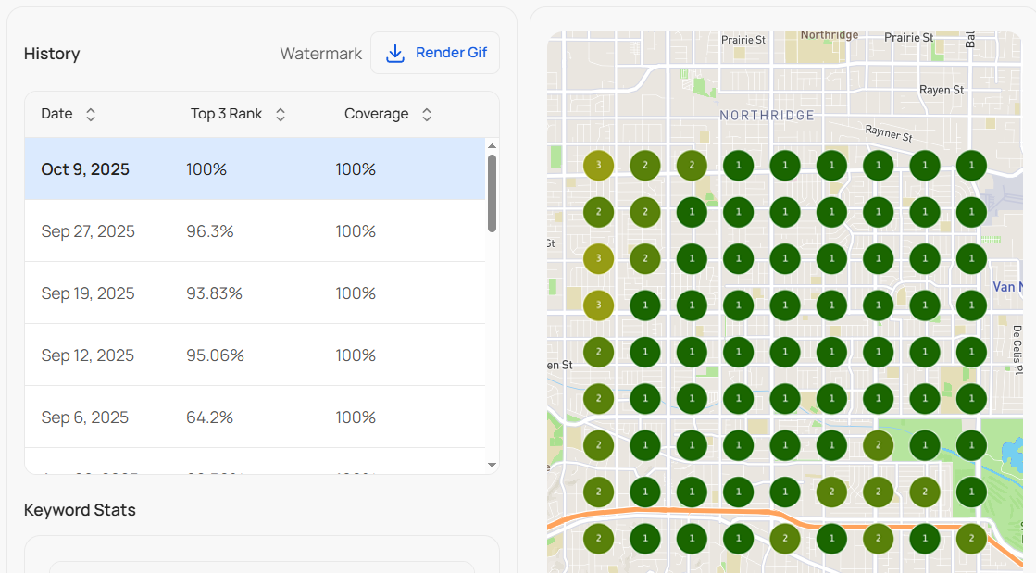This screenshot has height=573, width=1036.
Task: Click the sort arrows beside Top 3 Rank
Action: (281, 115)
